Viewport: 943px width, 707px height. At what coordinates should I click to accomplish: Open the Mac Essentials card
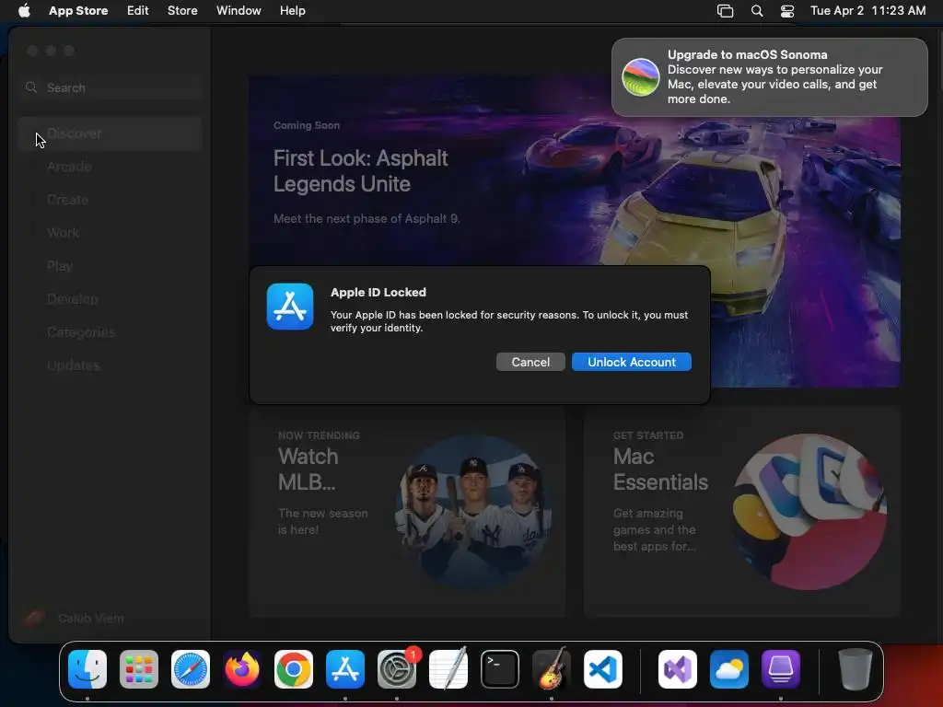click(x=741, y=512)
